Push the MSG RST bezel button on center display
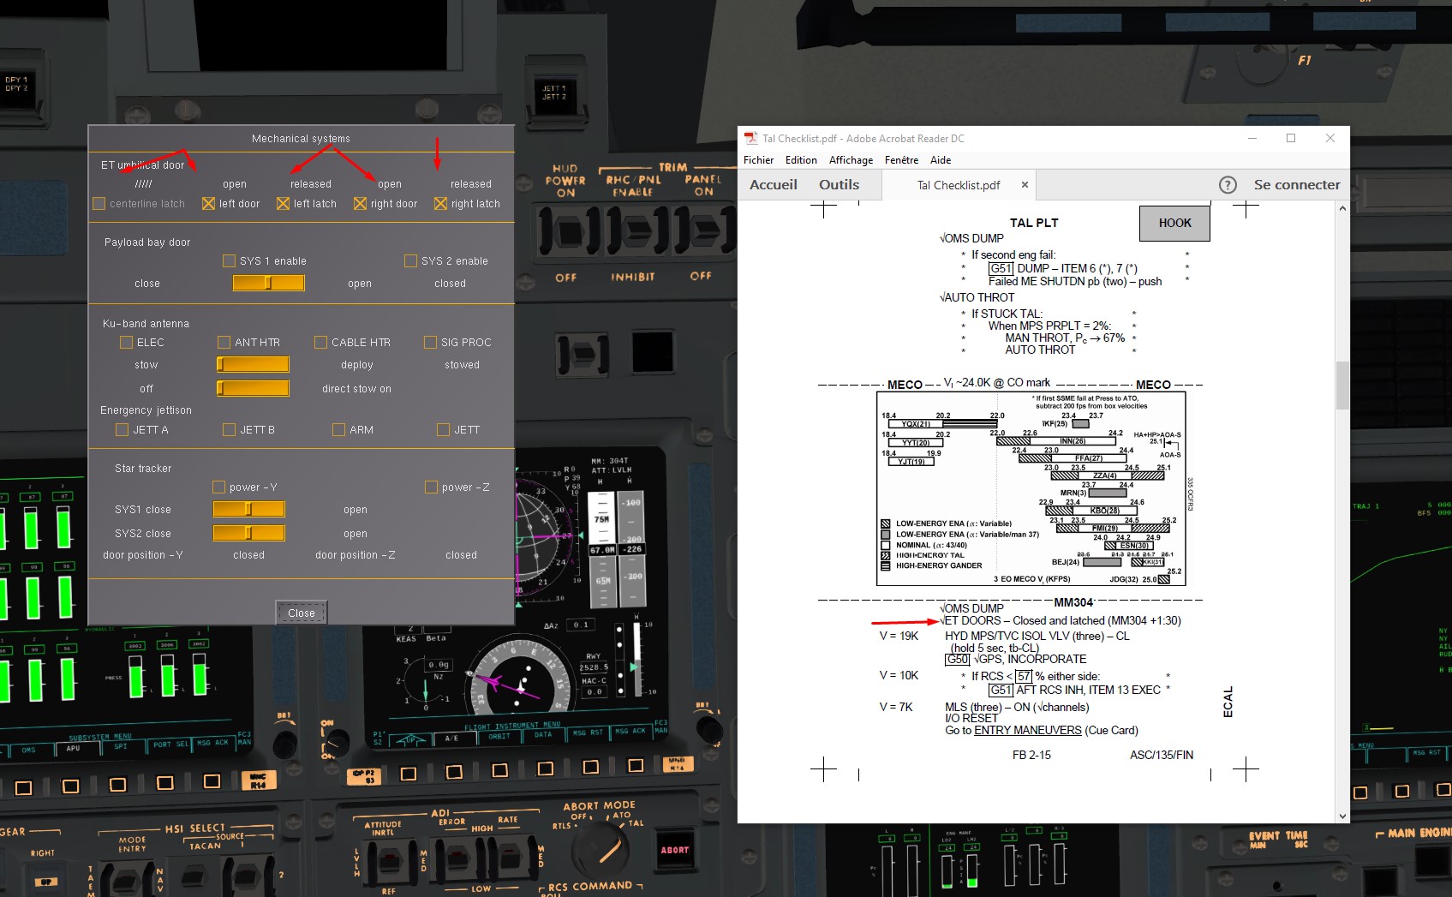The image size is (1452, 897). point(590,767)
